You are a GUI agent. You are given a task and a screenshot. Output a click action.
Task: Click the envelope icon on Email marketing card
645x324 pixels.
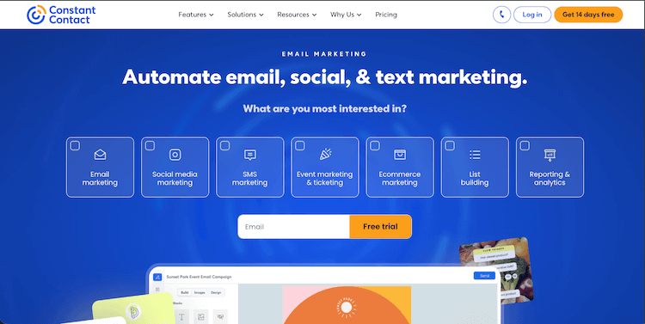[x=100, y=155]
